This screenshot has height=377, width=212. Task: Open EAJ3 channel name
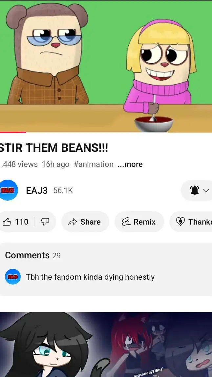37,190
